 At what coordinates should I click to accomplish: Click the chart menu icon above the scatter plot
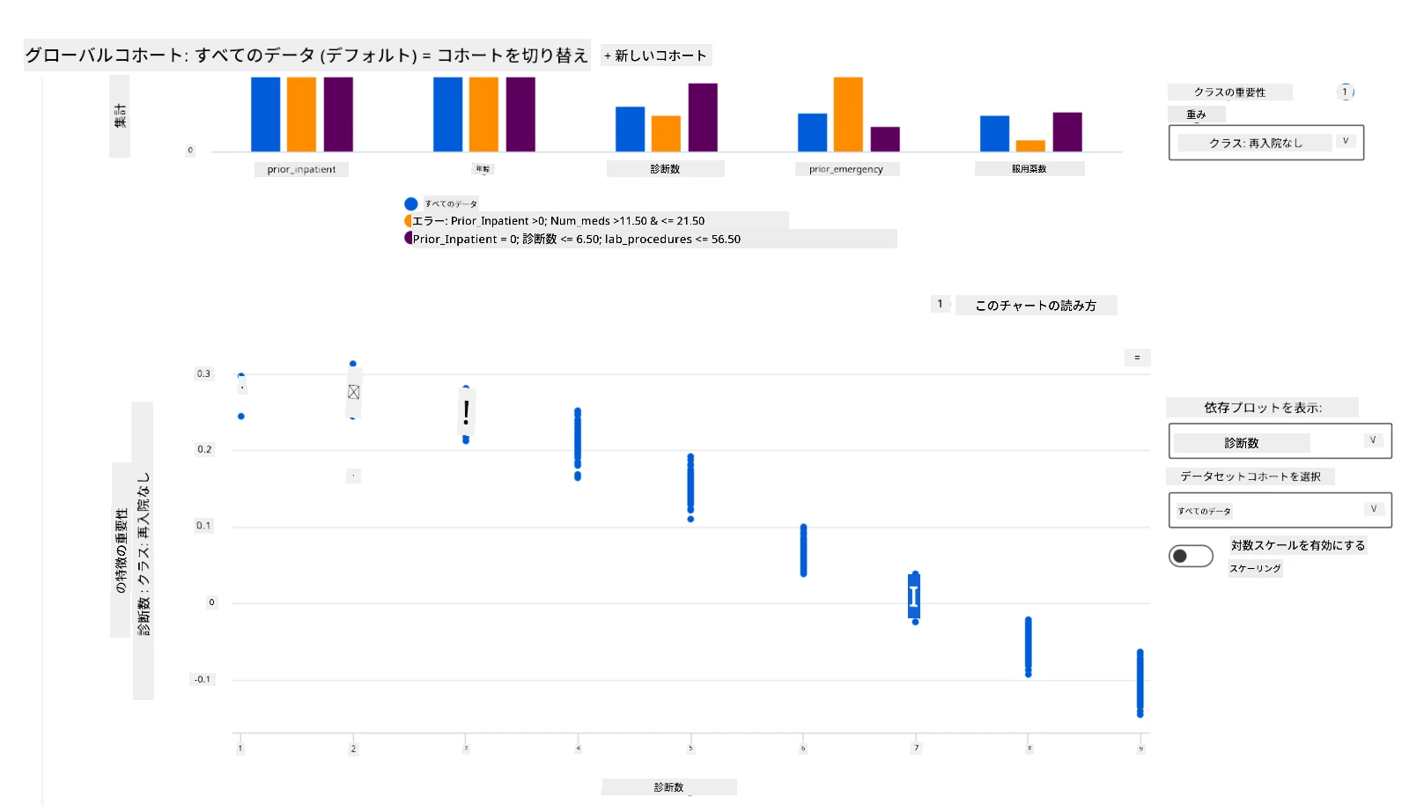[x=1137, y=358]
